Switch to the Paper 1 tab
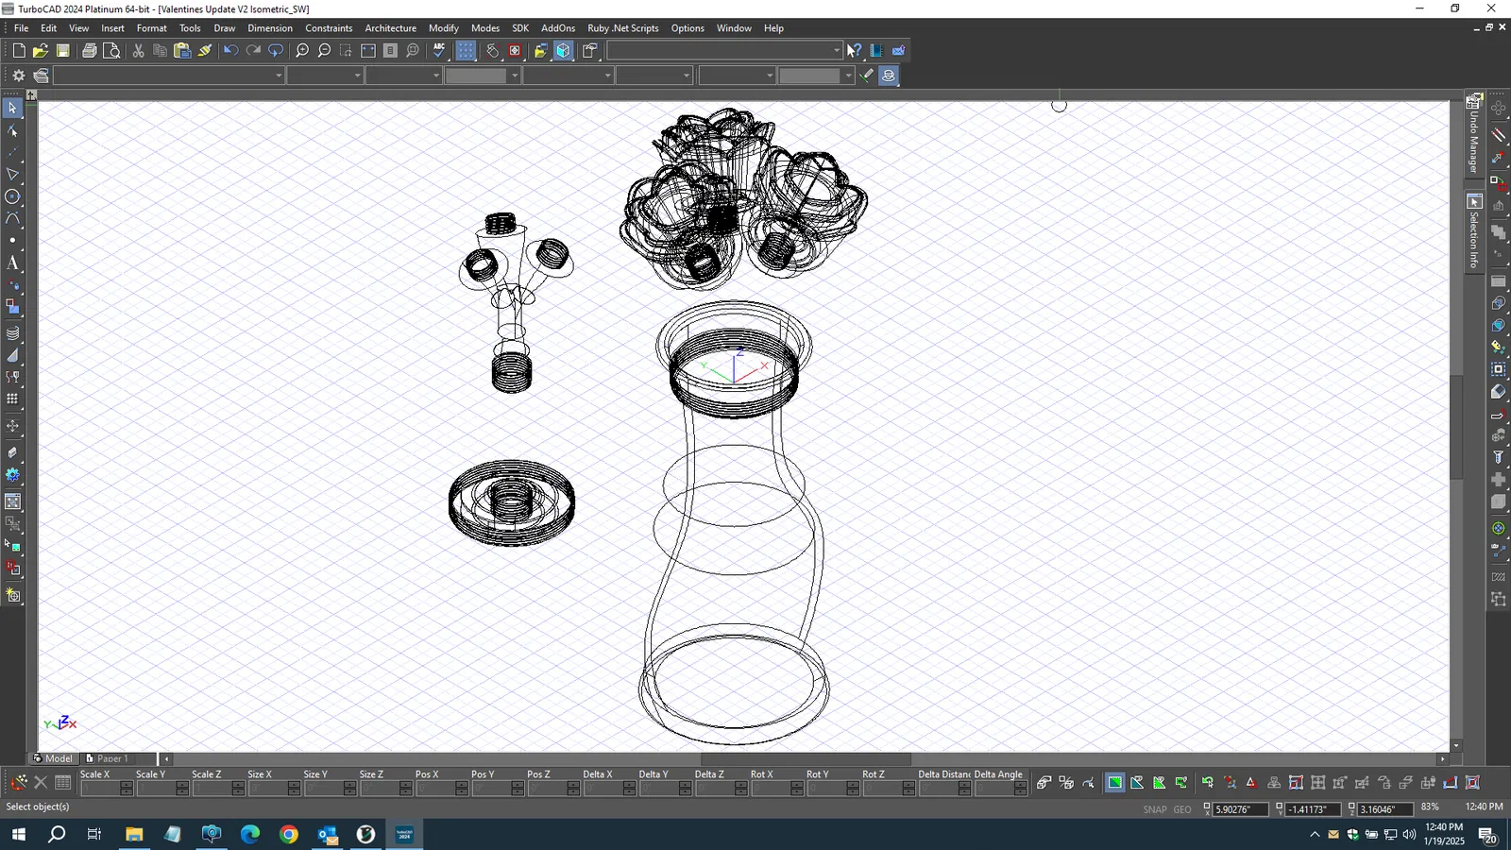 pos(111,758)
